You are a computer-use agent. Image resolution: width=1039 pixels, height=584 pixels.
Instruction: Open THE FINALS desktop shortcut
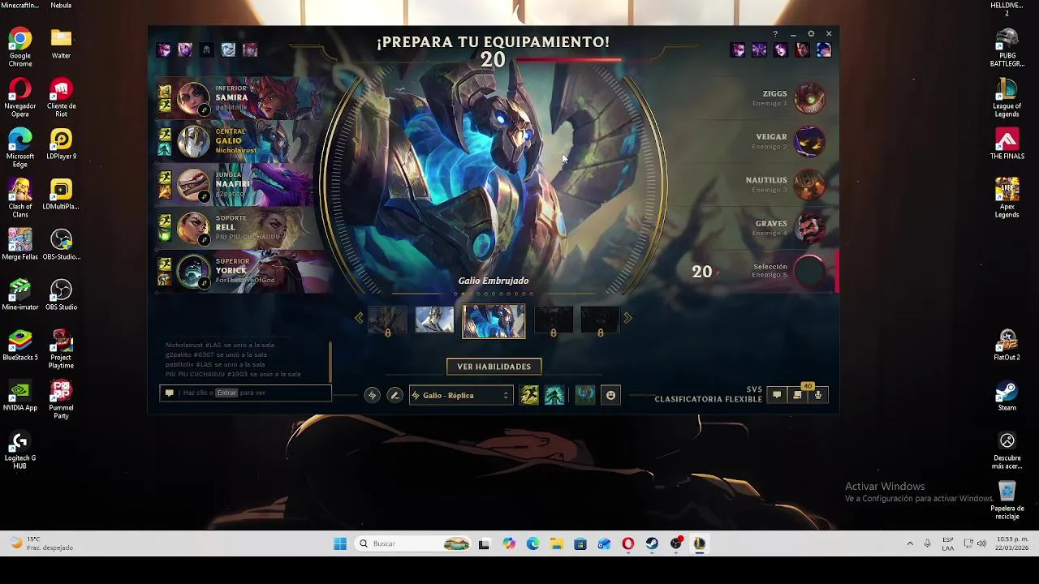tap(1007, 144)
